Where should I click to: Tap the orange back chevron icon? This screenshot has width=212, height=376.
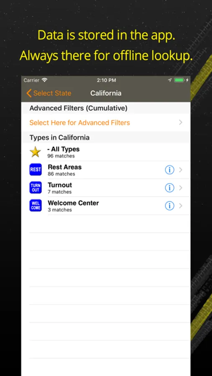(29, 93)
